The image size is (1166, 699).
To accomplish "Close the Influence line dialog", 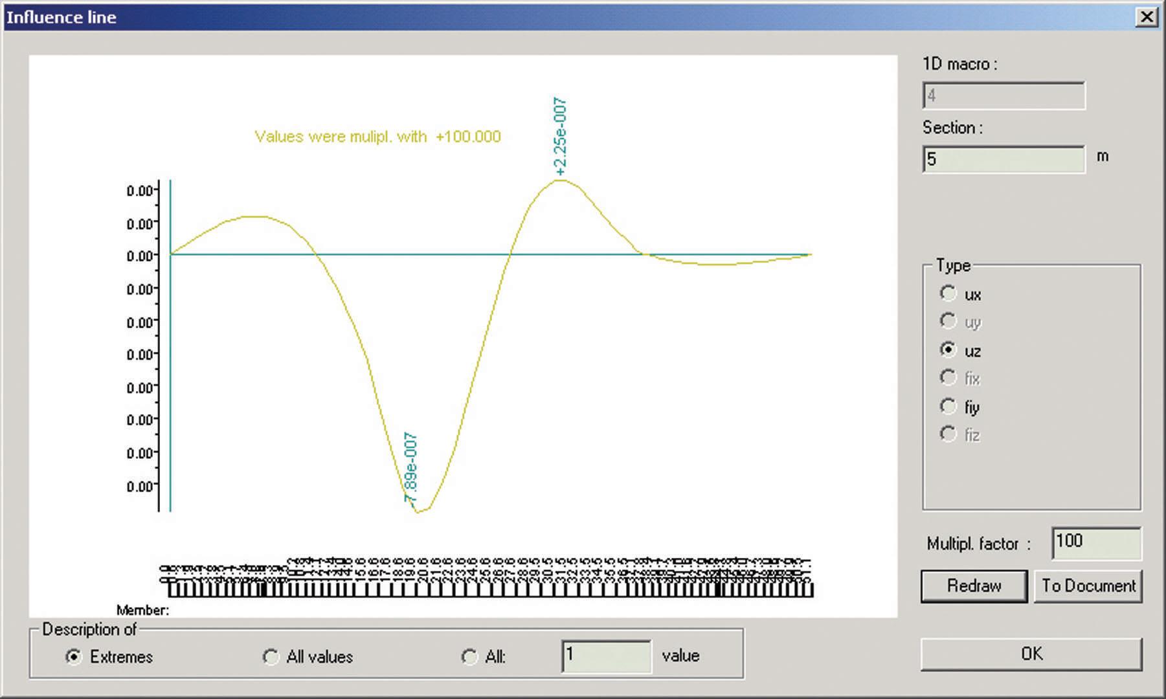I will [1146, 17].
